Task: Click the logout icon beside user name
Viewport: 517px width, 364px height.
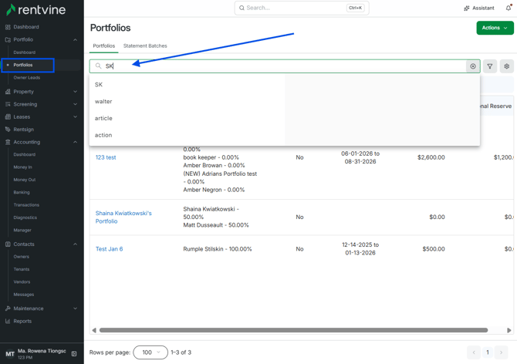Action: (x=74, y=354)
